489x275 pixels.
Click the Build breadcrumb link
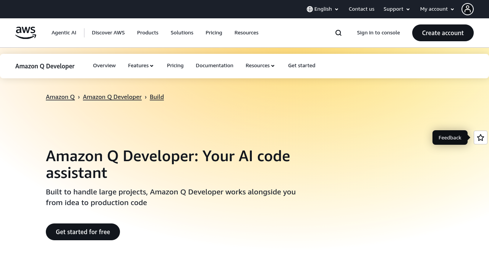pos(157,97)
